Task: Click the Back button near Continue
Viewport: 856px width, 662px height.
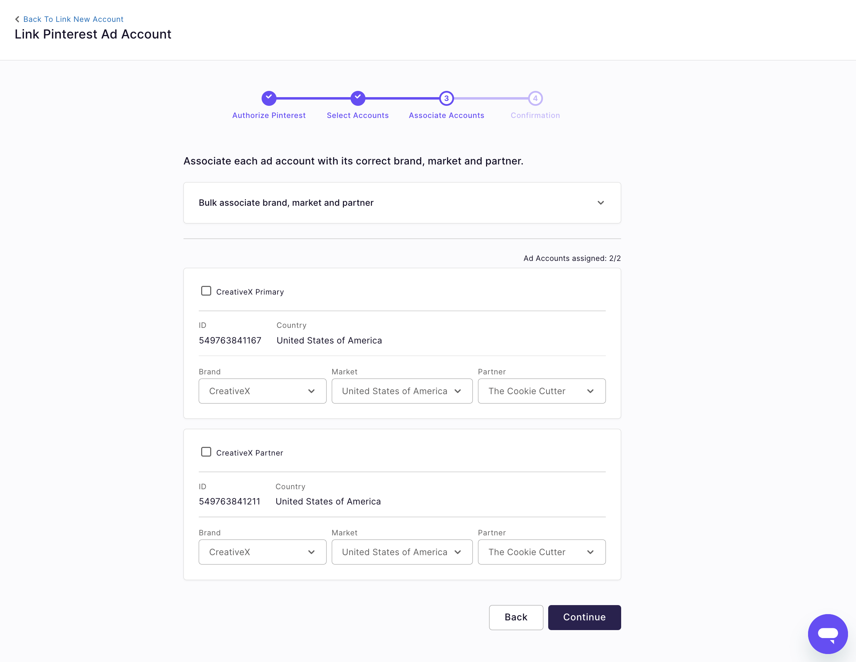Action: click(x=516, y=617)
